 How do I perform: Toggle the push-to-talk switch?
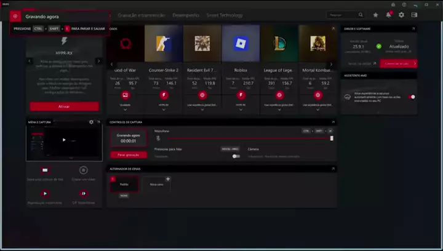pyautogui.click(x=236, y=156)
